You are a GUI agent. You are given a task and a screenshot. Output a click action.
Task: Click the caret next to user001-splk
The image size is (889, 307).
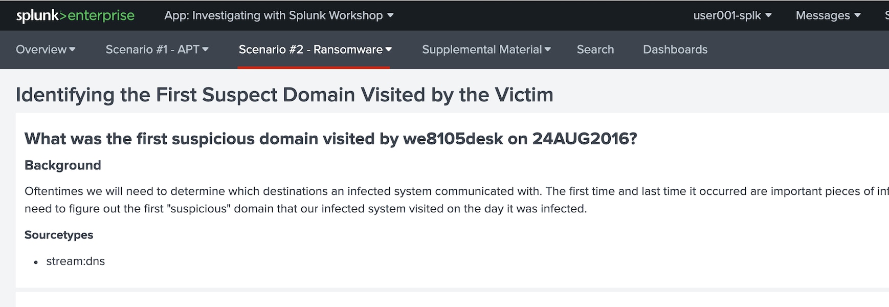768,15
